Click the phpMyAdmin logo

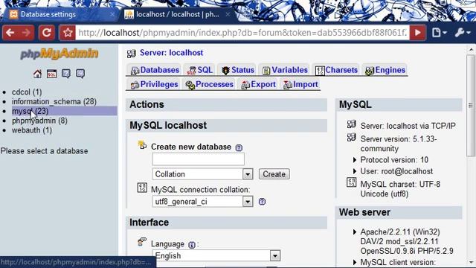pos(59,54)
